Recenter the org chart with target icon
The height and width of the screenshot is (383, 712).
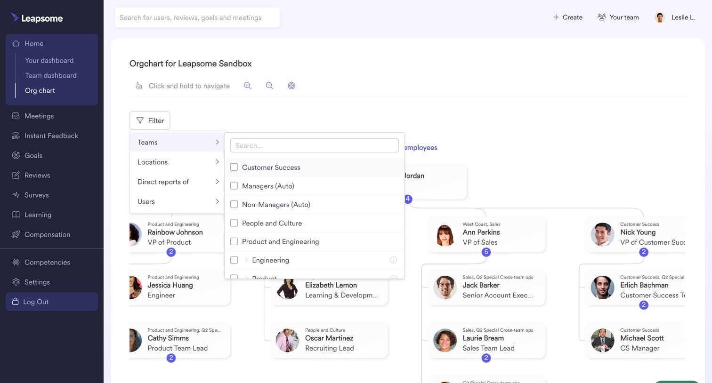[291, 86]
